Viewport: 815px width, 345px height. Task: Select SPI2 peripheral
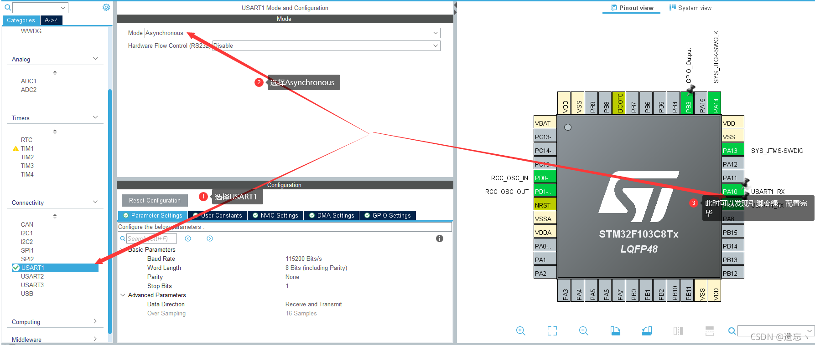pyautogui.click(x=27, y=259)
